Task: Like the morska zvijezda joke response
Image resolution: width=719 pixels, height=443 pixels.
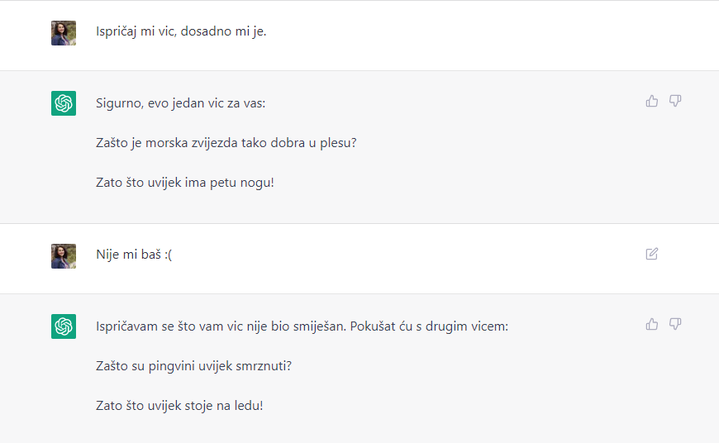Action: [x=651, y=101]
